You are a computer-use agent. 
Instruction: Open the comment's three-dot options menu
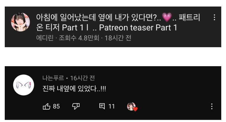click(212, 107)
